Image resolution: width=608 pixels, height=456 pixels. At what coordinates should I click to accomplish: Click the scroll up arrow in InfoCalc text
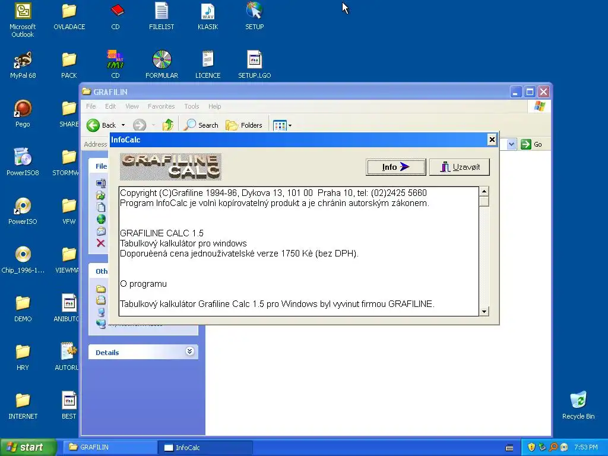[484, 192]
